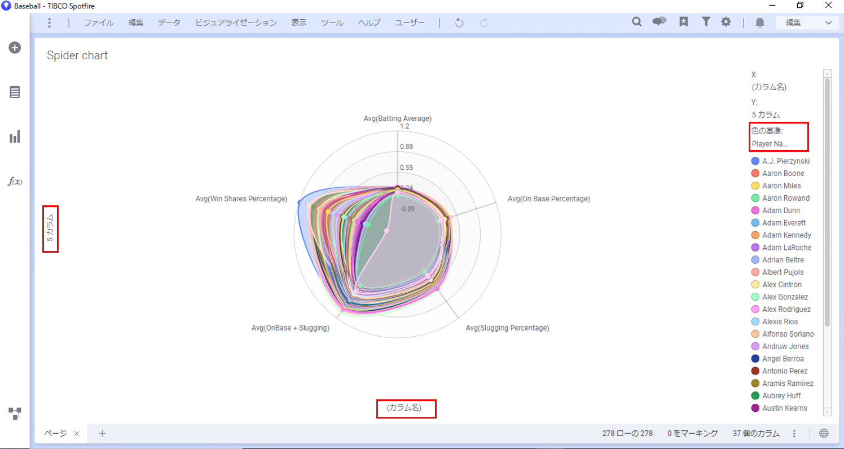This screenshot has width=844, height=449.
Task: Click the Avg(Win Shares Percentage) axis label
Action: tap(241, 199)
